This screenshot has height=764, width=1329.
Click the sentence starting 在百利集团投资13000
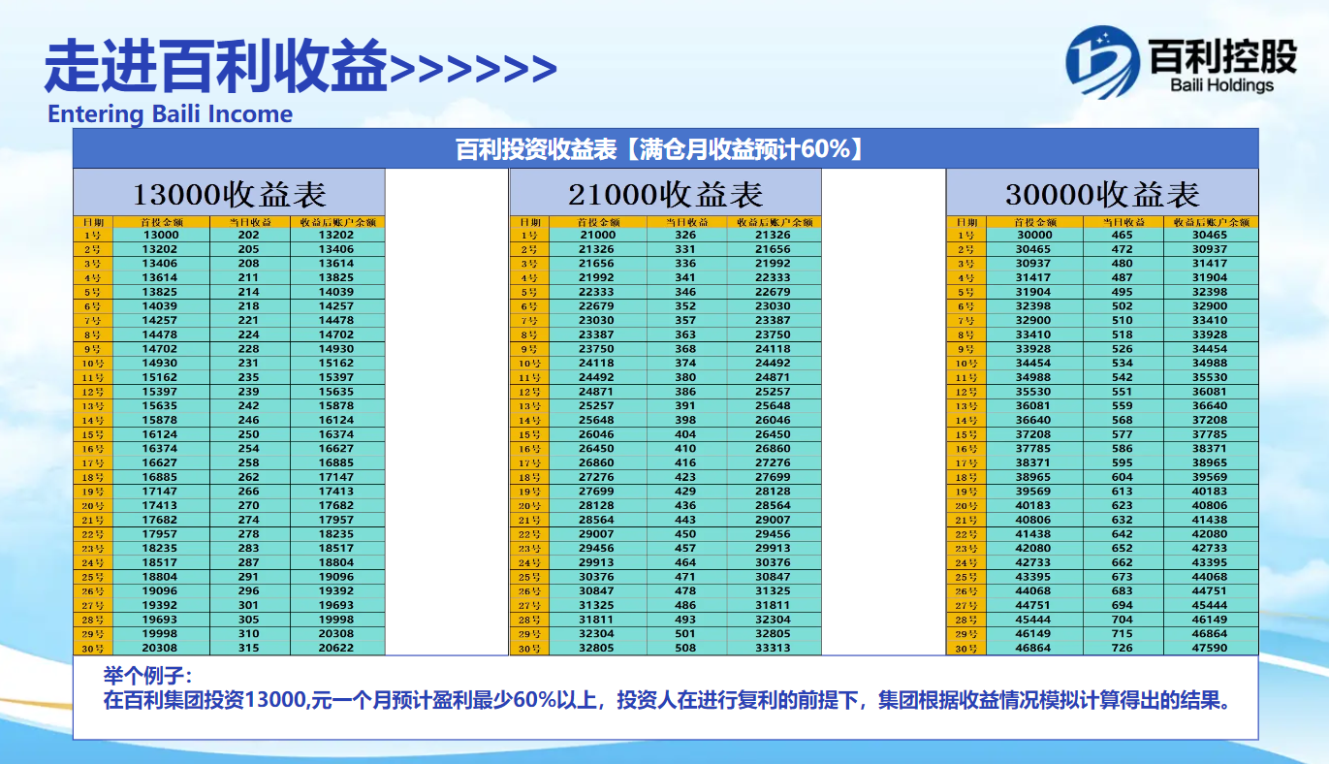point(669,700)
